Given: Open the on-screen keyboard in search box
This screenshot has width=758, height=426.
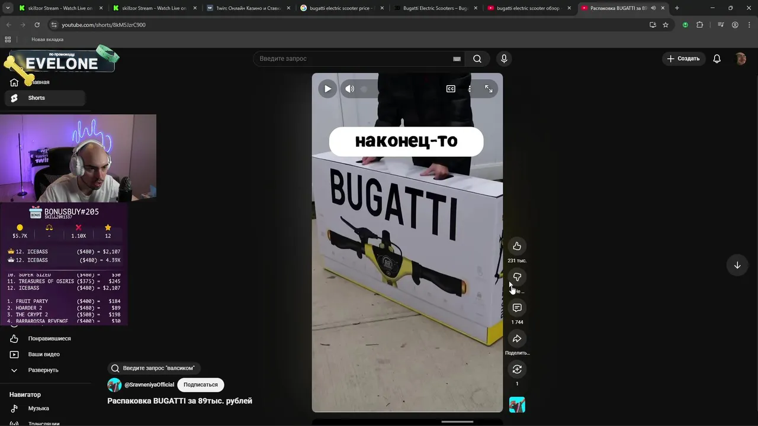Looking at the screenshot, I should [x=457, y=59].
